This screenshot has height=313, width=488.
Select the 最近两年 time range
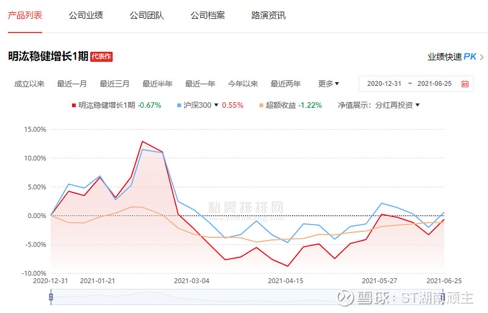coord(285,84)
